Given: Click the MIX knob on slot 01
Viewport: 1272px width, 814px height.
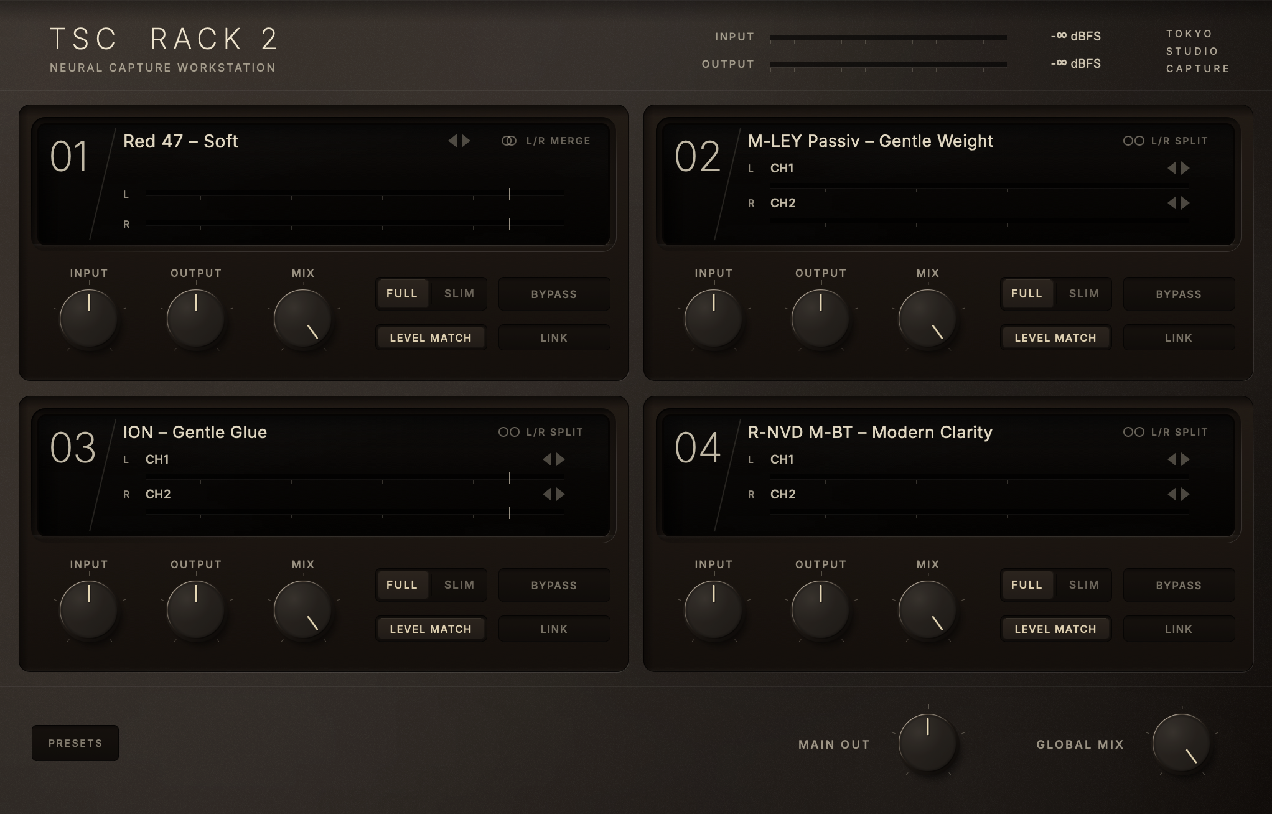Looking at the screenshot, I should (x=303, y=319).
